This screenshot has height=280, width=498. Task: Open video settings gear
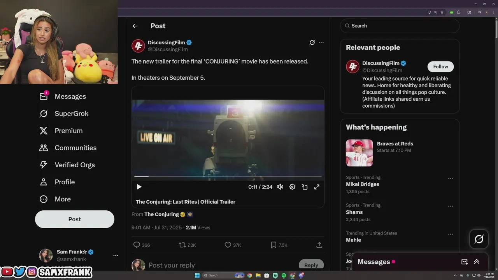[x=292, y=187]
